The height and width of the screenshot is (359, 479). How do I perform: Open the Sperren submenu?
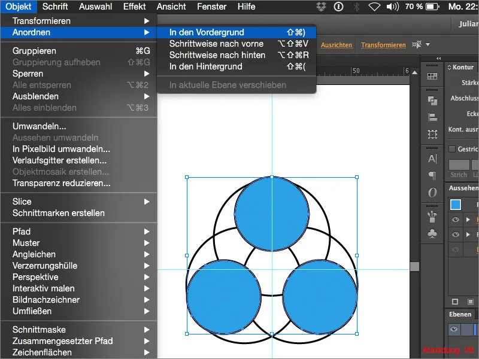(x=79, y=74)
